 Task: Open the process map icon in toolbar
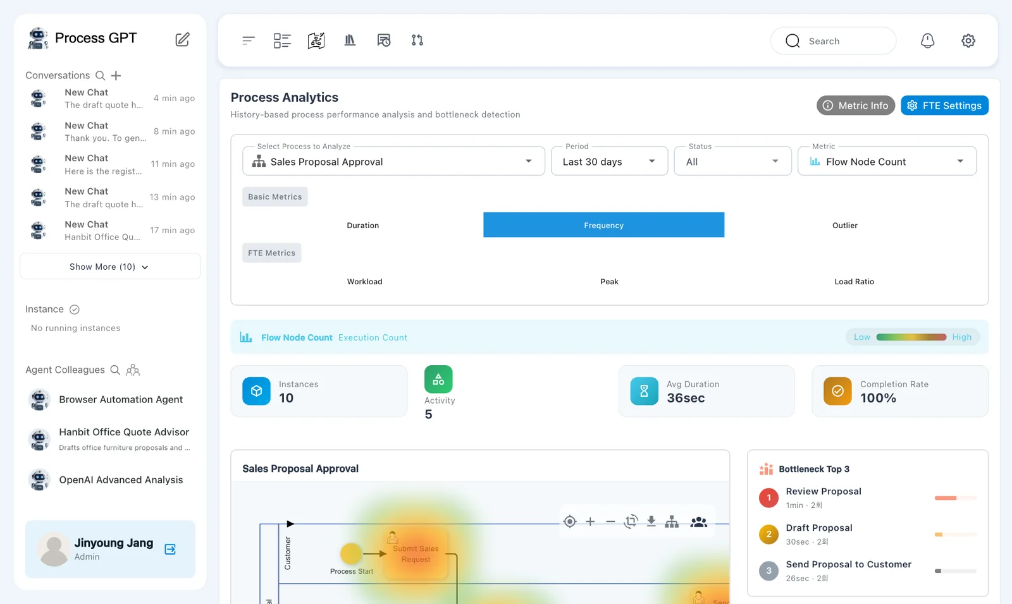point(316,40)
